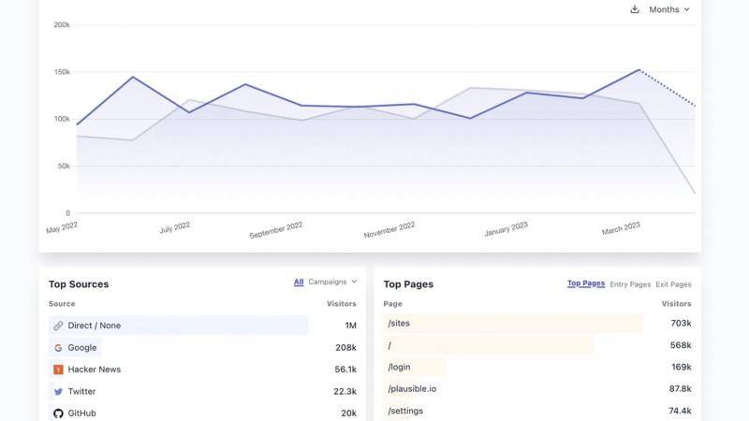
Task: Click the Hacker News icon
Action: click(58, 370)
